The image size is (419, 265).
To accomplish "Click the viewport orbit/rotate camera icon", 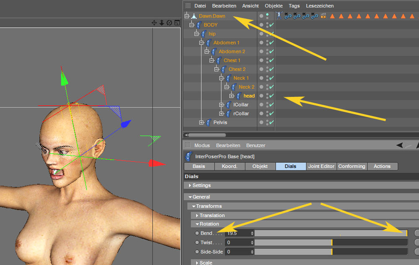I will pyautogui.click(x=169, y=23).
